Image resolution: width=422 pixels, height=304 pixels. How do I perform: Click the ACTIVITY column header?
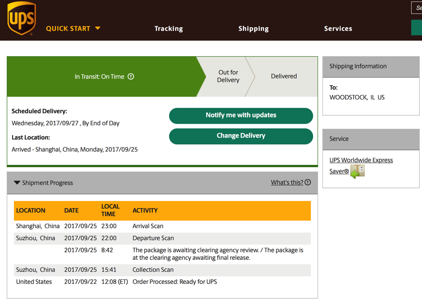click(x=145, y=210)
